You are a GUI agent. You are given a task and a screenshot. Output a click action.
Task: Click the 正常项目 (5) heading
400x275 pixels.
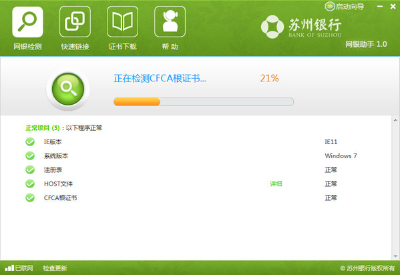point(43,127)
